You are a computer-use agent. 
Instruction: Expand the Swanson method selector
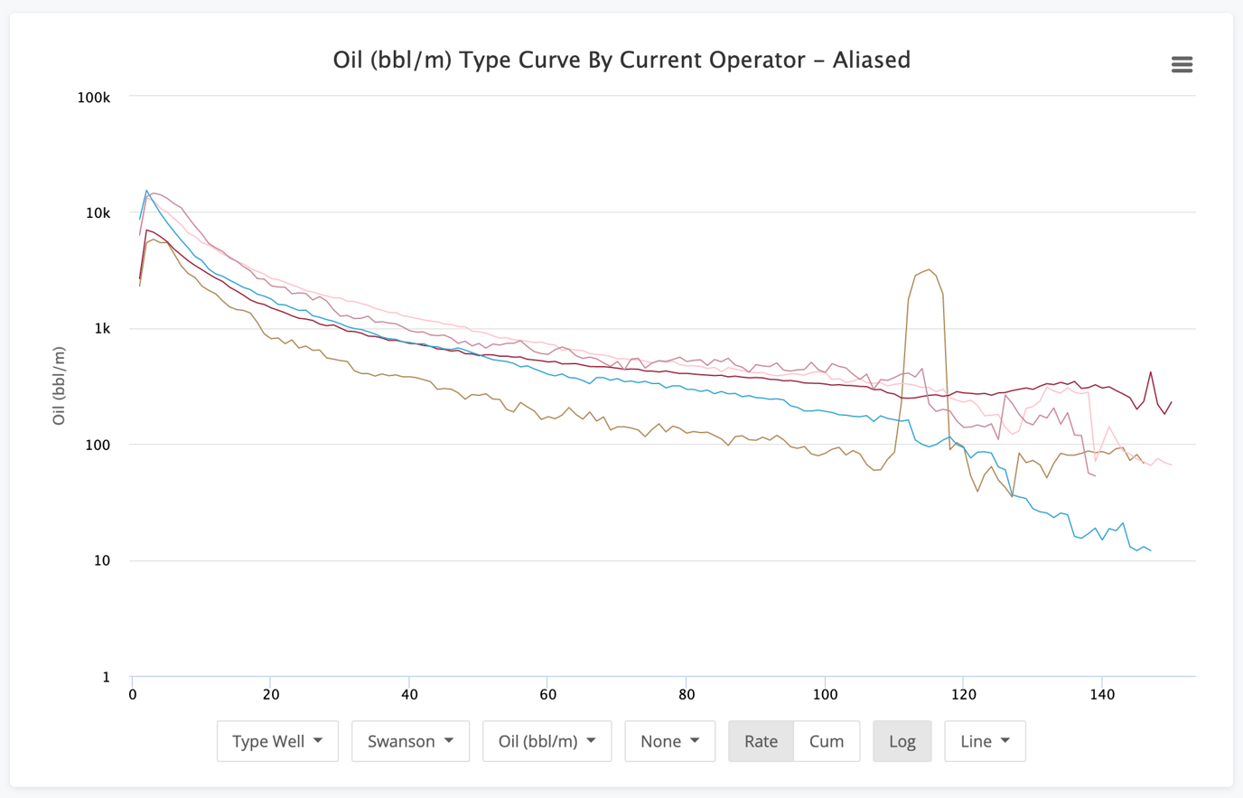point(410,741)
